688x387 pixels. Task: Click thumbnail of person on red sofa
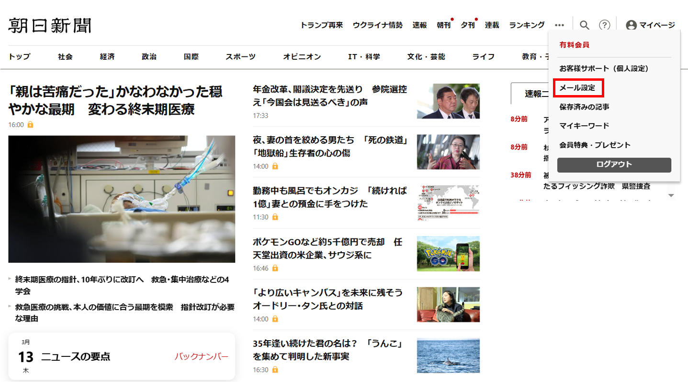point(448,305)
